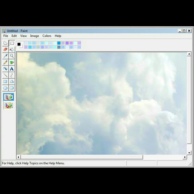Screen dimensions: 194x194
Task: Pick the Color Picker eyedropper tool
Action: pos(5,56)
